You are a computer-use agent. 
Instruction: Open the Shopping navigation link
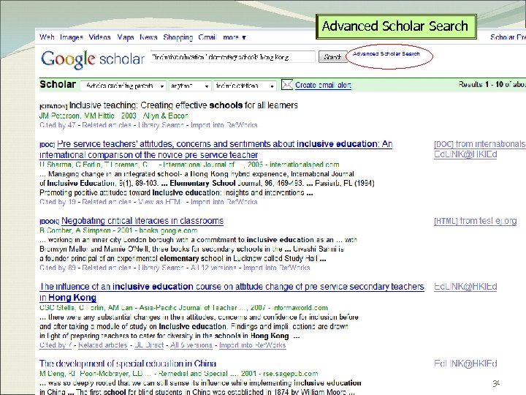178,37
